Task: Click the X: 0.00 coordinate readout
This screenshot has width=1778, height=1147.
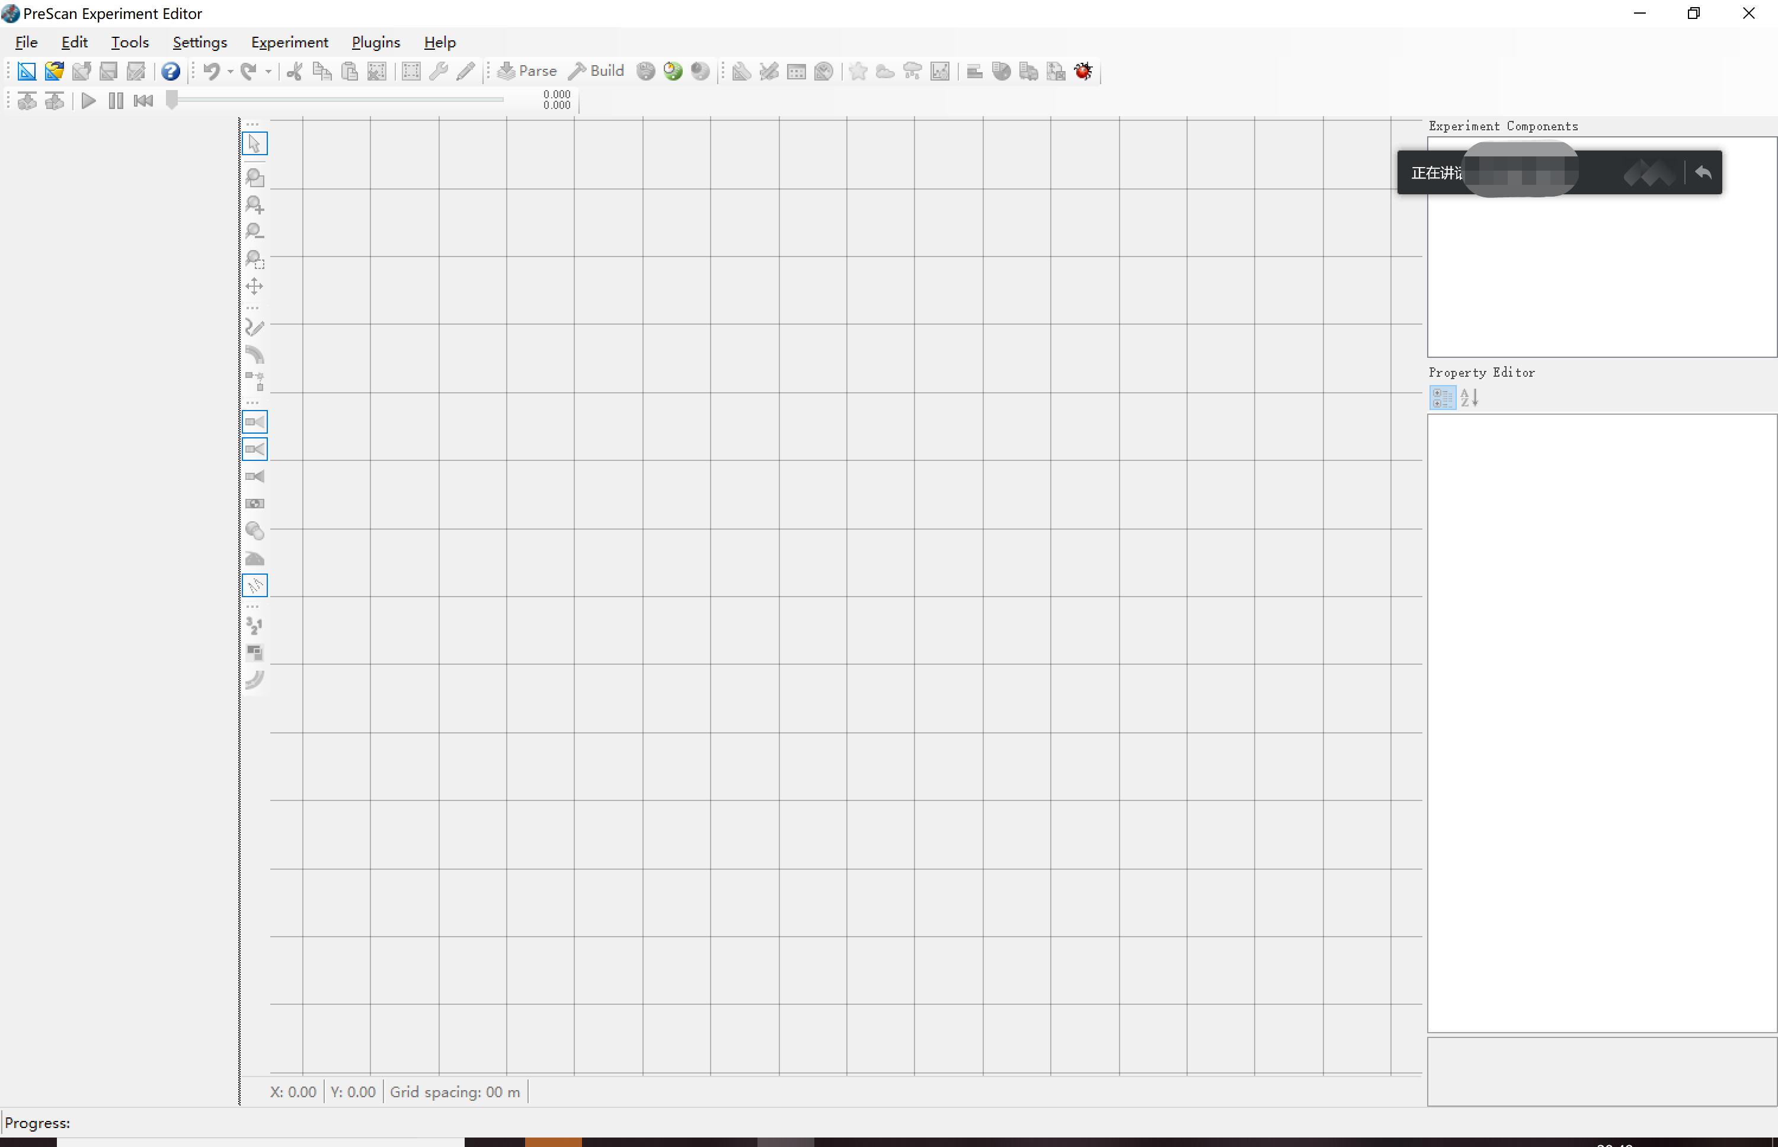Action: pyautogui.click(x=293, y=1092)
